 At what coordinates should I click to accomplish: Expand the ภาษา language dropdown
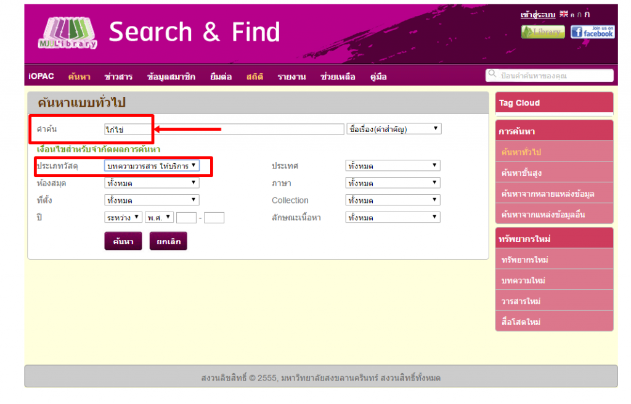click(391, 183)
